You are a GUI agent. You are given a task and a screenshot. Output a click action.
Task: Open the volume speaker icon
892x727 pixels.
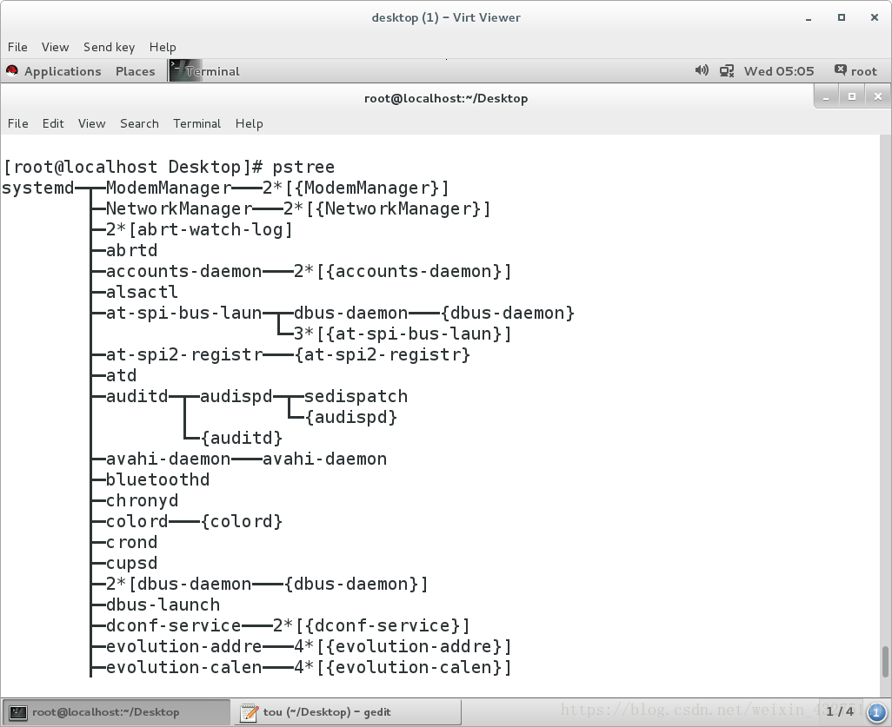coord(702,70)
